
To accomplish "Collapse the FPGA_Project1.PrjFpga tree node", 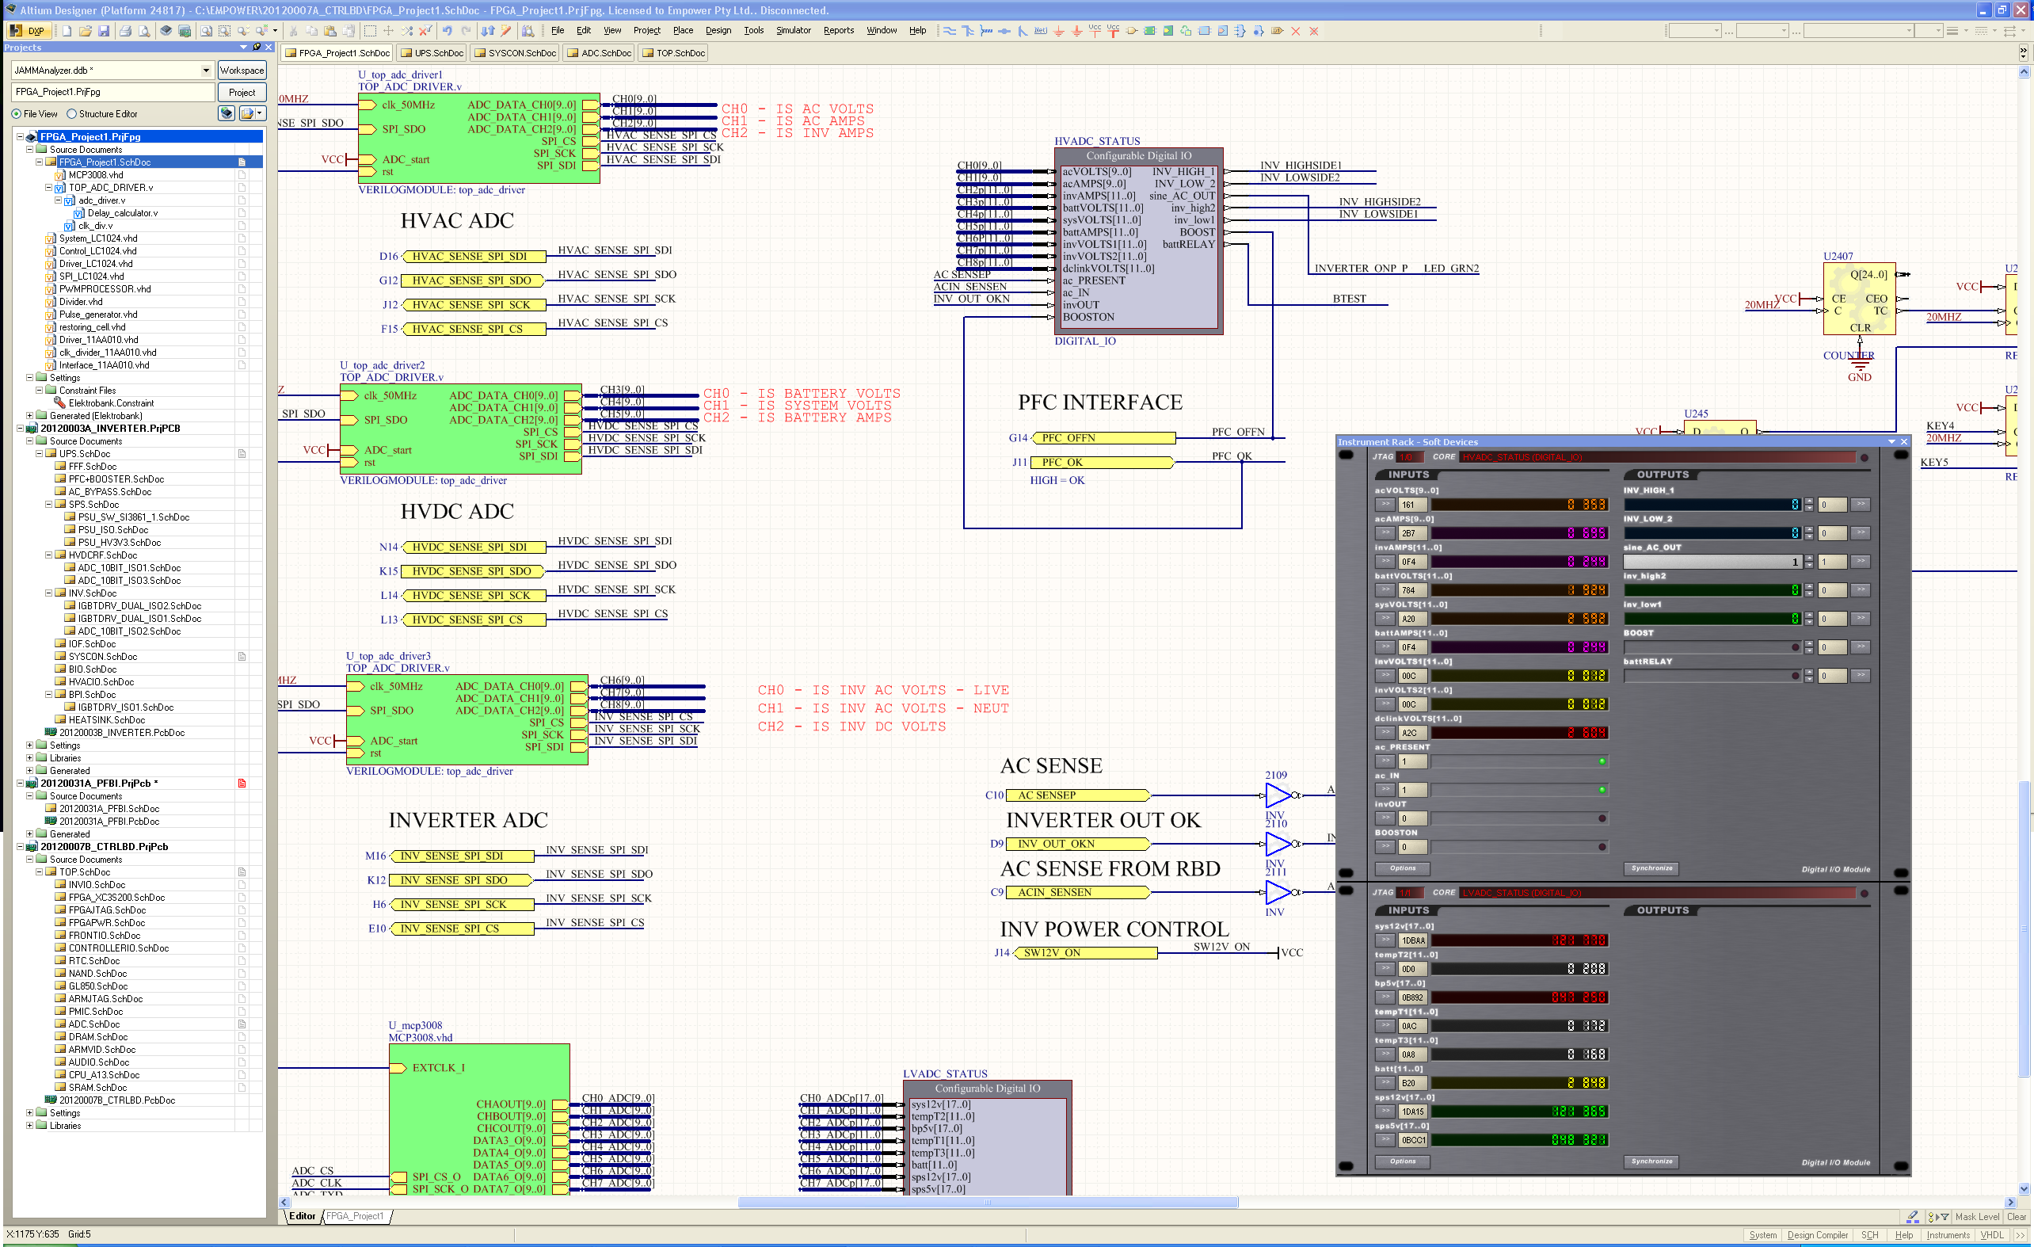I will (x=21, y=136).
